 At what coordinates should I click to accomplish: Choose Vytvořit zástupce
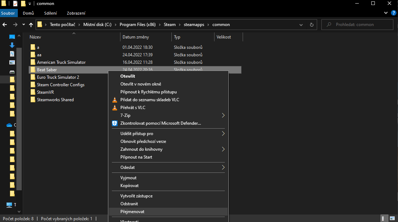168,196
